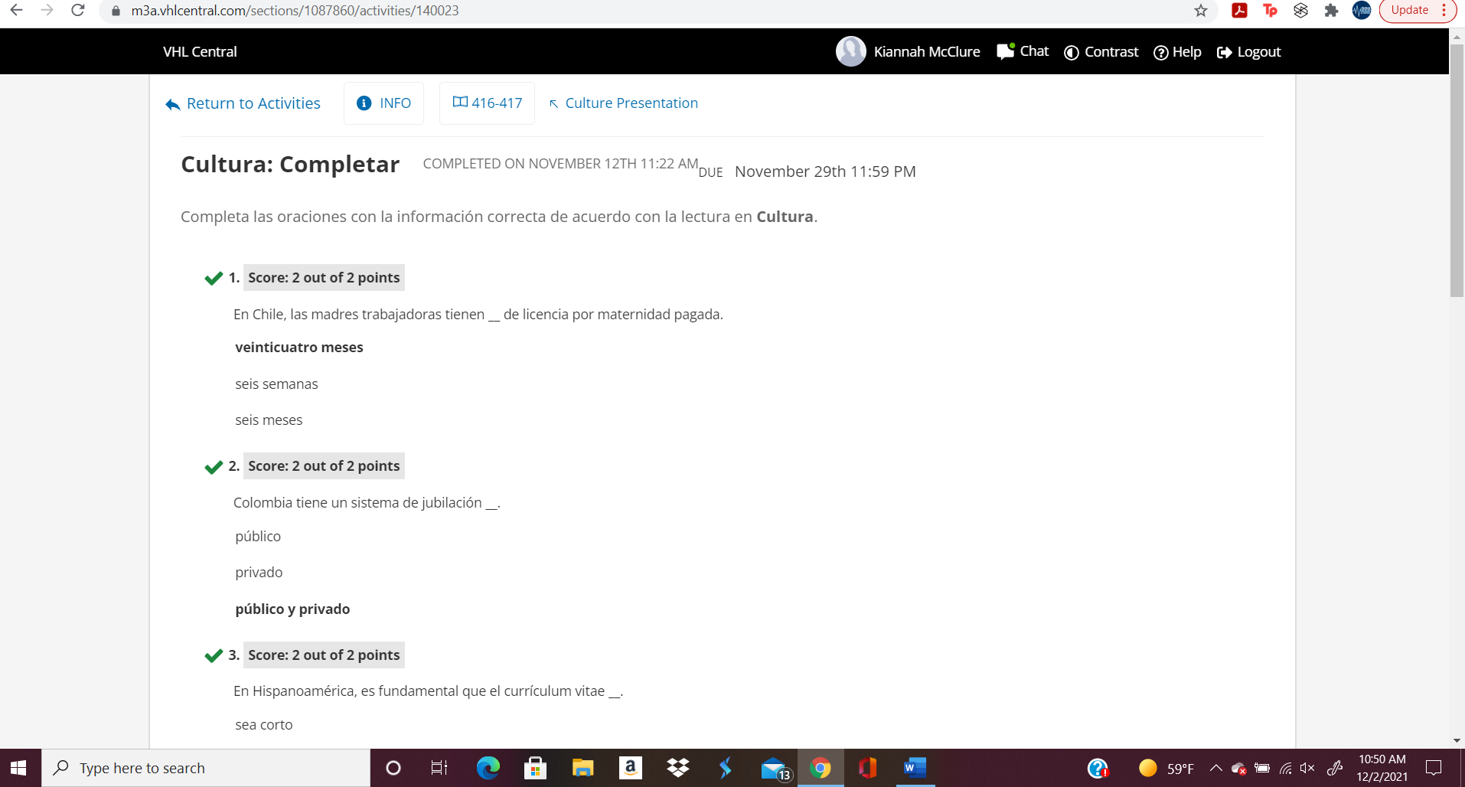This screenshot has height=787, width=1465.
Task: Select answer 'seis meses'
Action: [x=269, y=420]
